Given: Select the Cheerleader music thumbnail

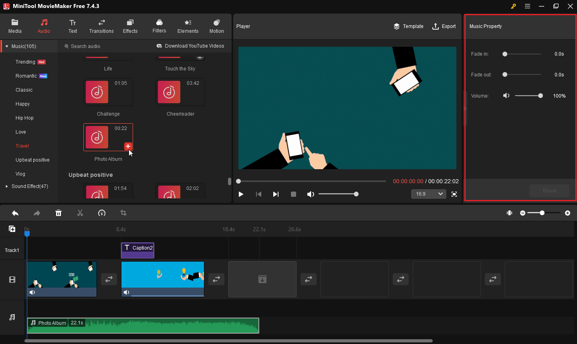Looking at the screenshot, I should tap(180, 92).
